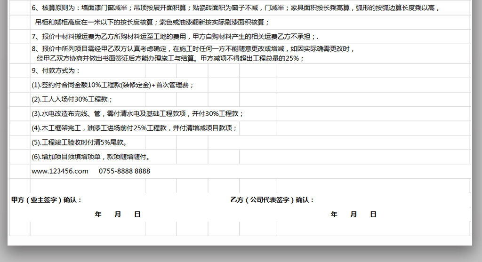
Task: Click the 乙方（公司代表签字）确认 signature label
Action: pos(272,200)
